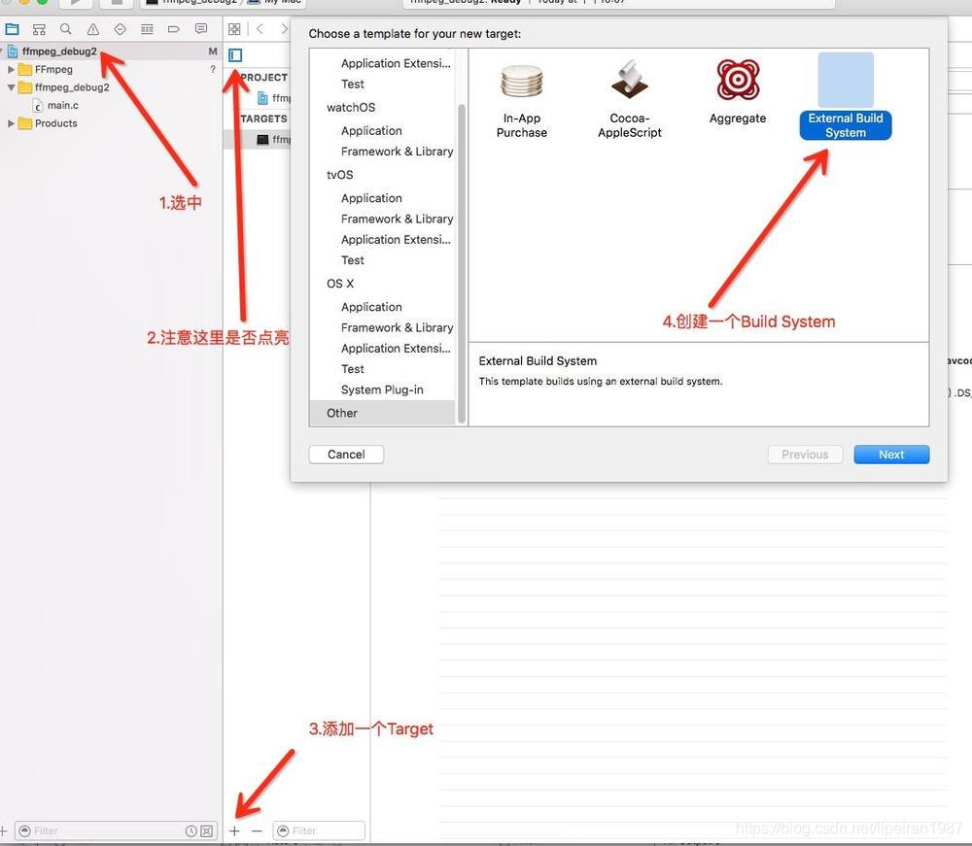This screenshot has width=972, height=846.
Task: Open the Project navigator folder icon
Action: [x=12, y=29]
